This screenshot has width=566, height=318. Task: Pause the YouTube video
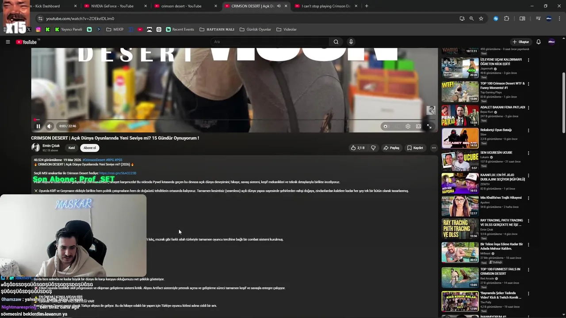(38, 126)
